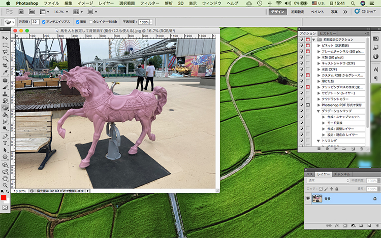Expand the キャストシャドウ (文字) action

tap(319, 63)
